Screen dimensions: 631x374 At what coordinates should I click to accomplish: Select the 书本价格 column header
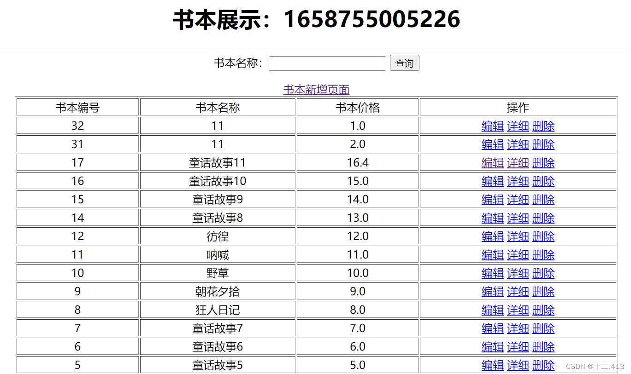pos(358,107)
